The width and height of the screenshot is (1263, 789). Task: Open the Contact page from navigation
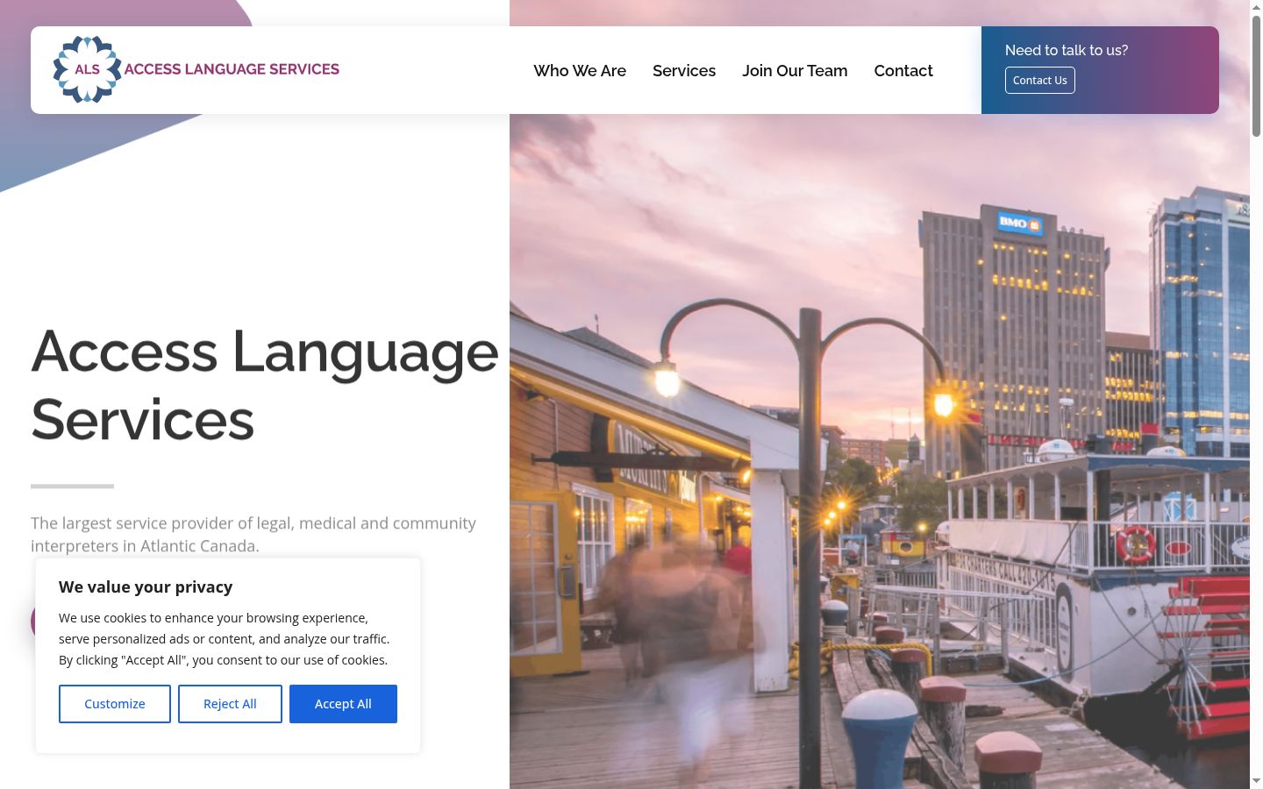coord(903,71)
